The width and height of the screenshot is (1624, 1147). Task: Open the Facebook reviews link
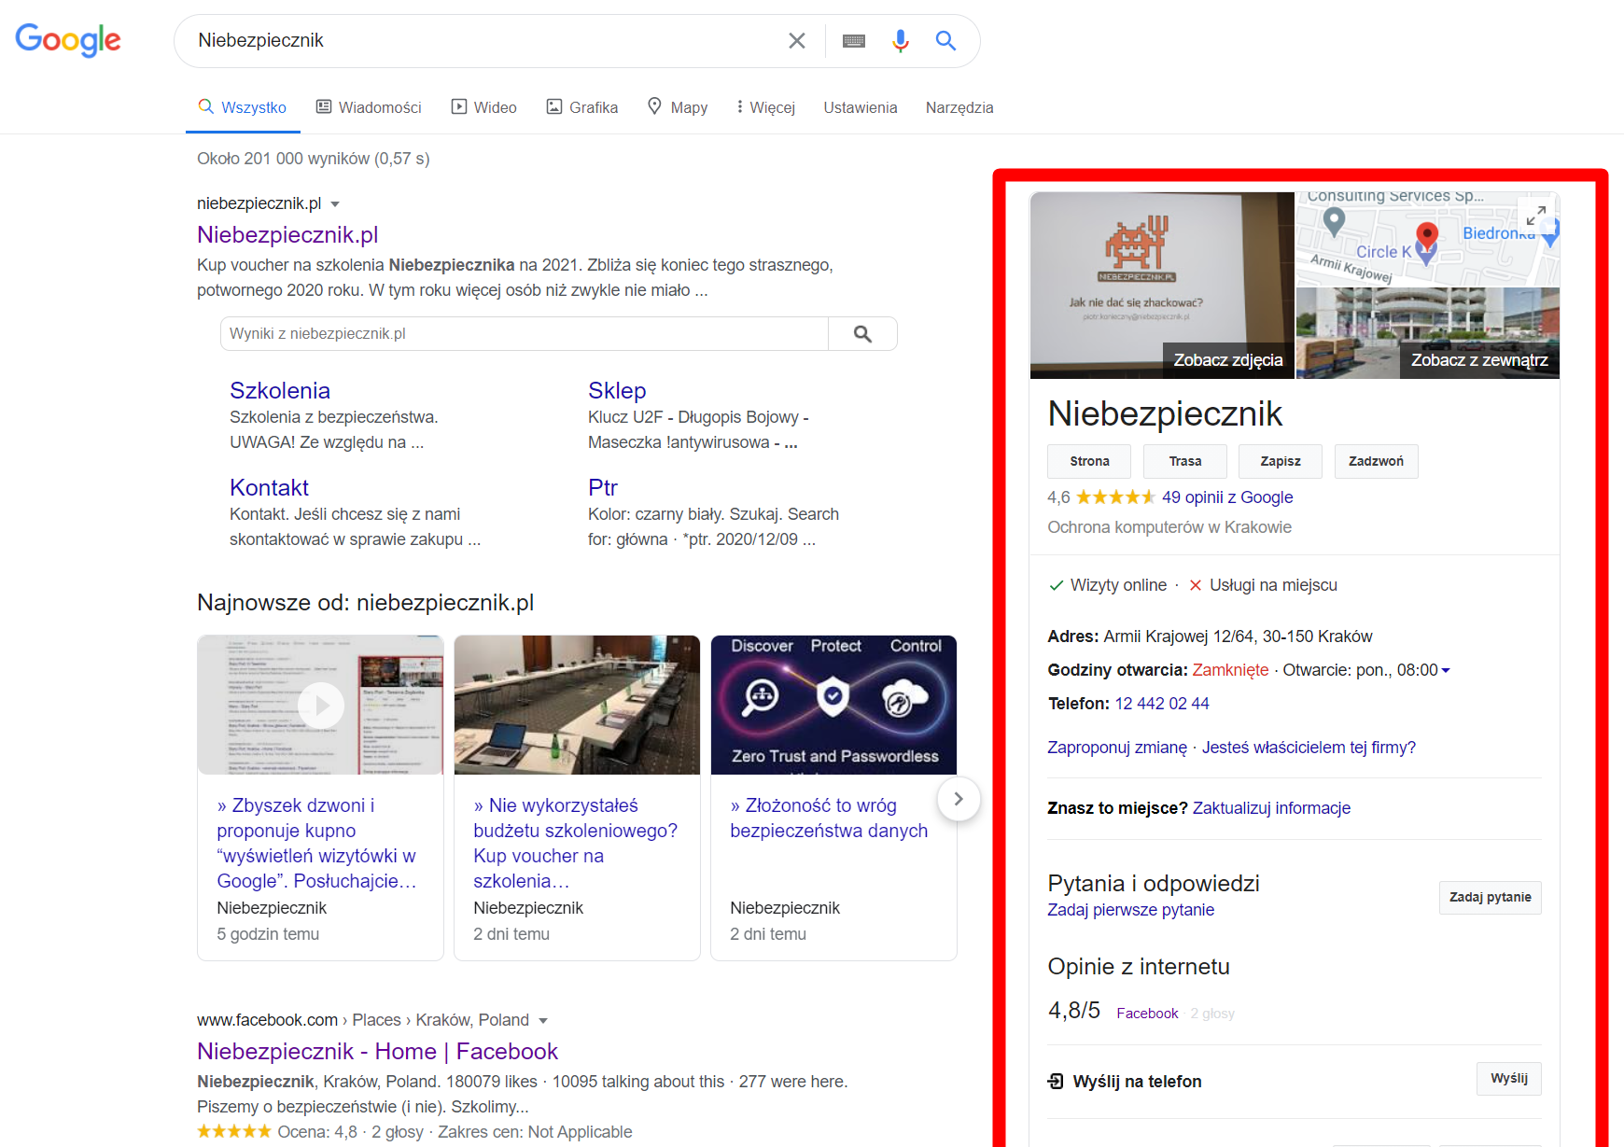[1147, 1014]
